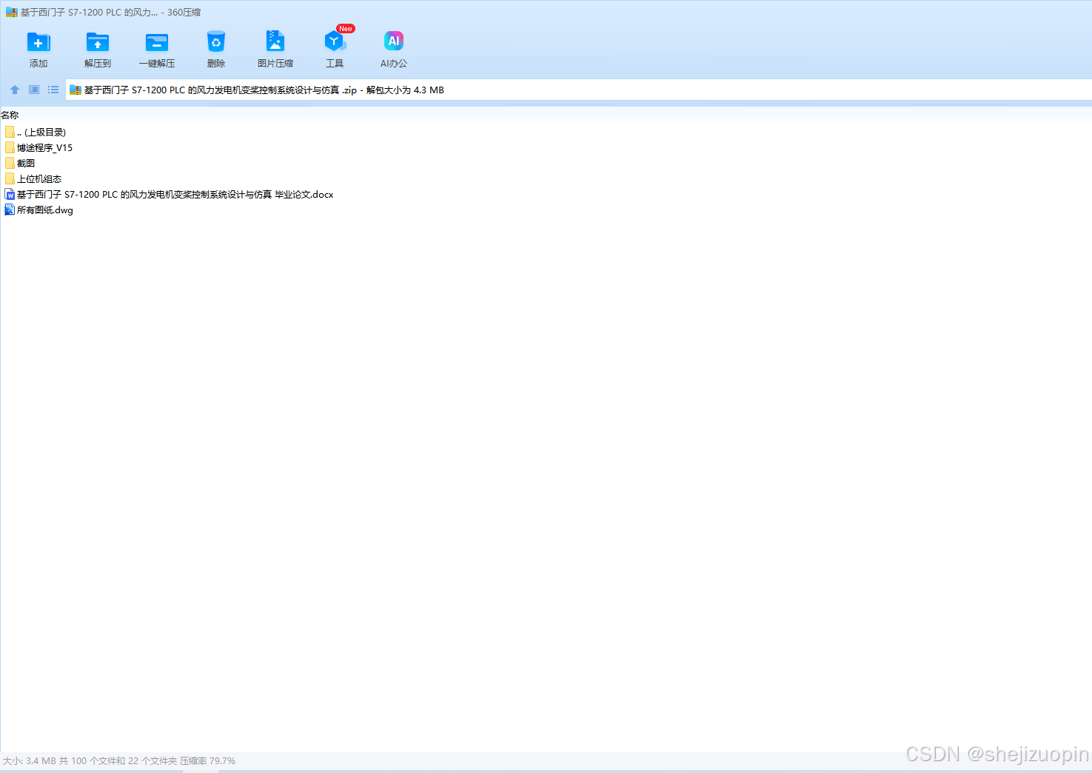Image resolution: width=1092 pixels, height=773 pixels.
Task: Click the up-arrow go to parent icon
Action: (15, 90)
